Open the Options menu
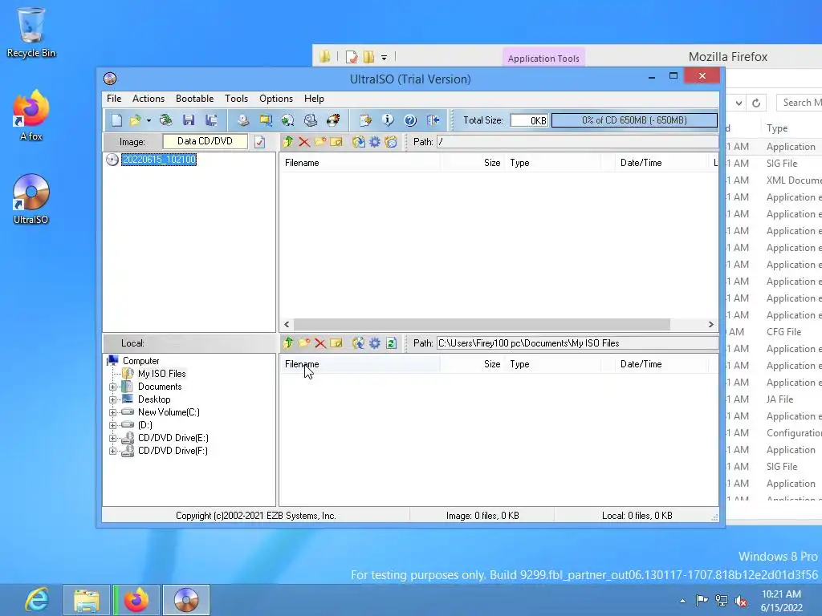The image size is (822, 616). pos(276,99)
